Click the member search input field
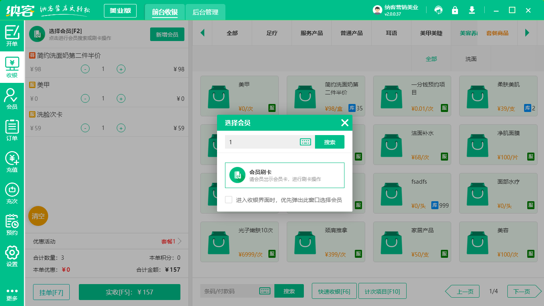The image size is (544, 306). [261, 142]
